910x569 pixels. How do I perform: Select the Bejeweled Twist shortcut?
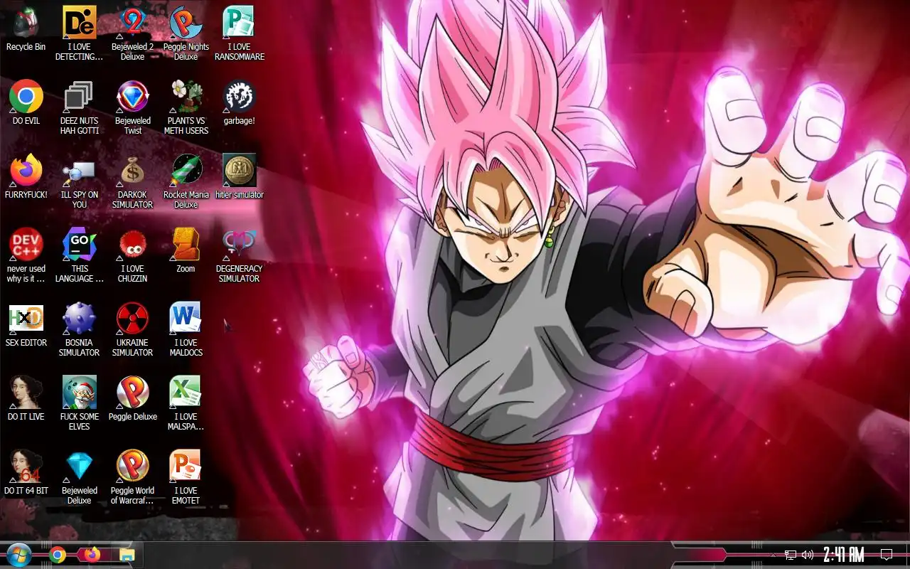(x=132, y=107)
